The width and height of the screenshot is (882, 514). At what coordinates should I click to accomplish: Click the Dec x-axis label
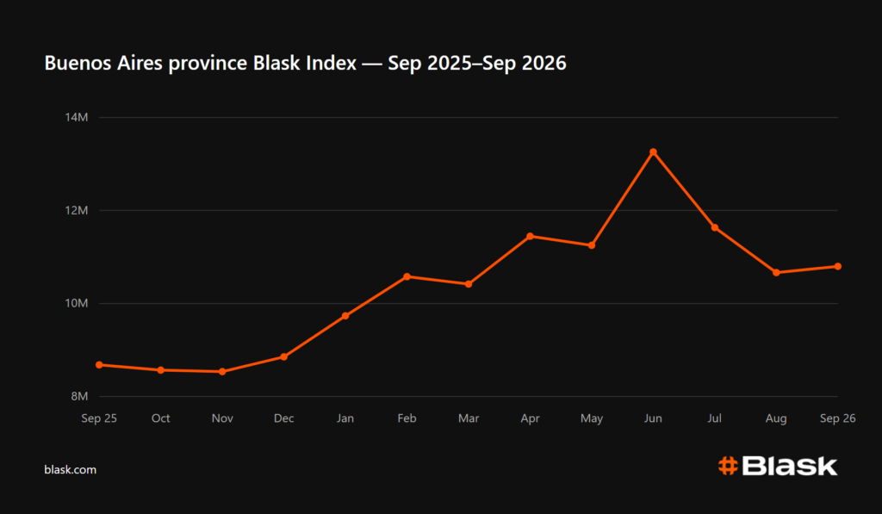284,418
